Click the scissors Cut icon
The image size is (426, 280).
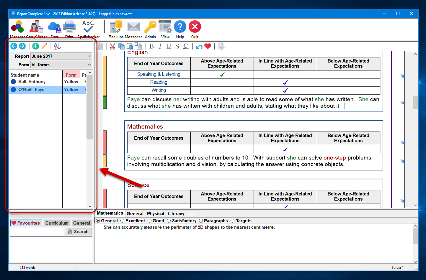tap(112, 46)
